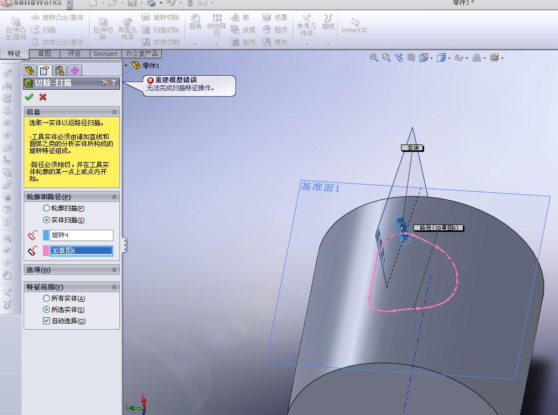Click the zoom to fit view icon
Viewport: 558px width, 415px height.
coord(374,57)
